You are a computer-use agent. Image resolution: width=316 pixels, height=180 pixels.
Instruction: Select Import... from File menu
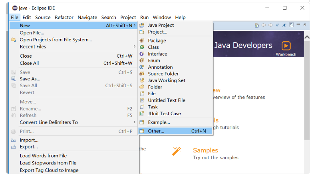click(29, 140)
